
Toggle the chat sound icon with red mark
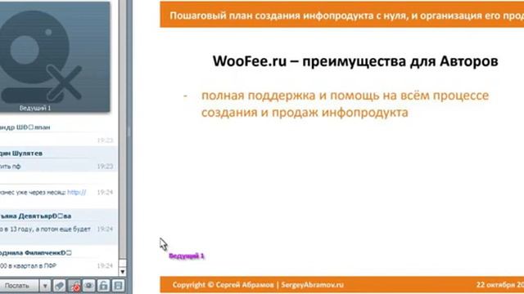tap(75, 286)
